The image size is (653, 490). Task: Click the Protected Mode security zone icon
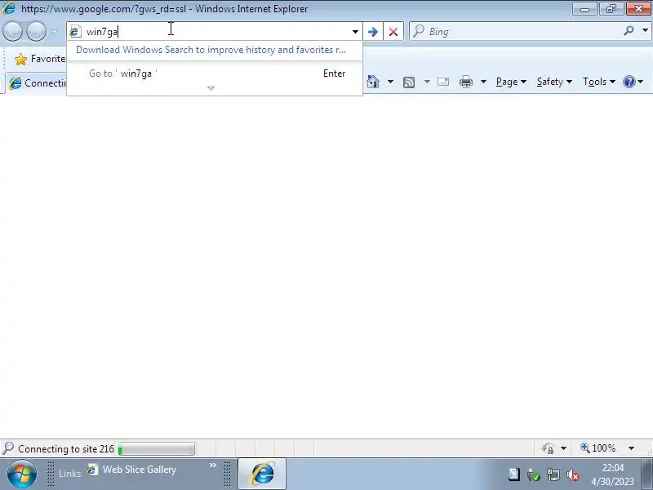coord(548,448)
